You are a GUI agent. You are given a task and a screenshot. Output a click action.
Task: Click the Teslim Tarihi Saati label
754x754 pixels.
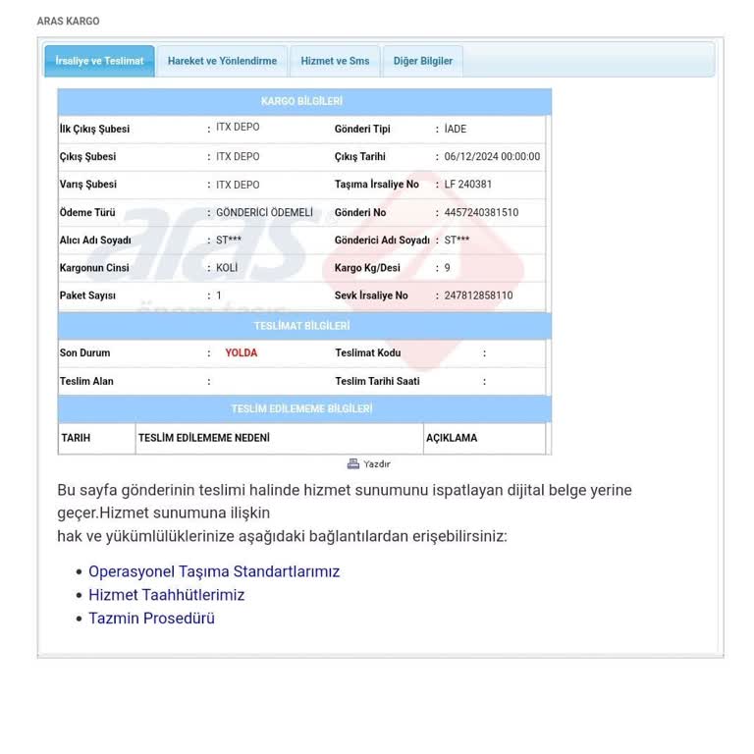point(377,381)
